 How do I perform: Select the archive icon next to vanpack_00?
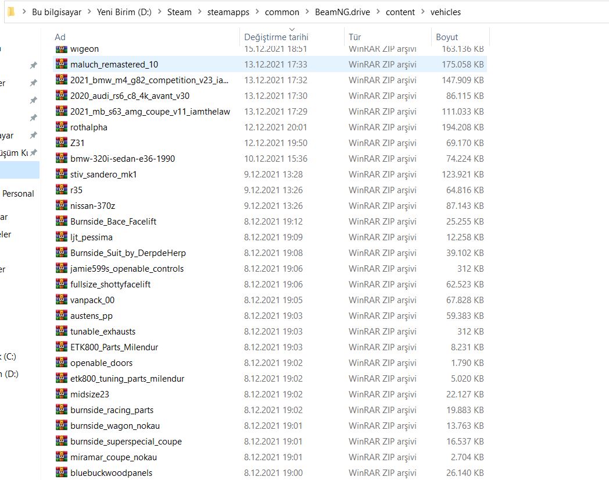tap(62, 300)
